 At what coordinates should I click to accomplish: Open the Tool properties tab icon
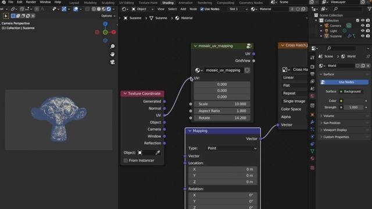(x=312, y=57)
